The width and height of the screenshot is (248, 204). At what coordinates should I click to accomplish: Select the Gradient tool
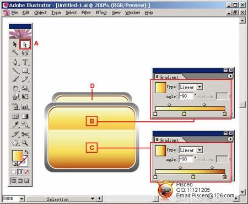25,116
